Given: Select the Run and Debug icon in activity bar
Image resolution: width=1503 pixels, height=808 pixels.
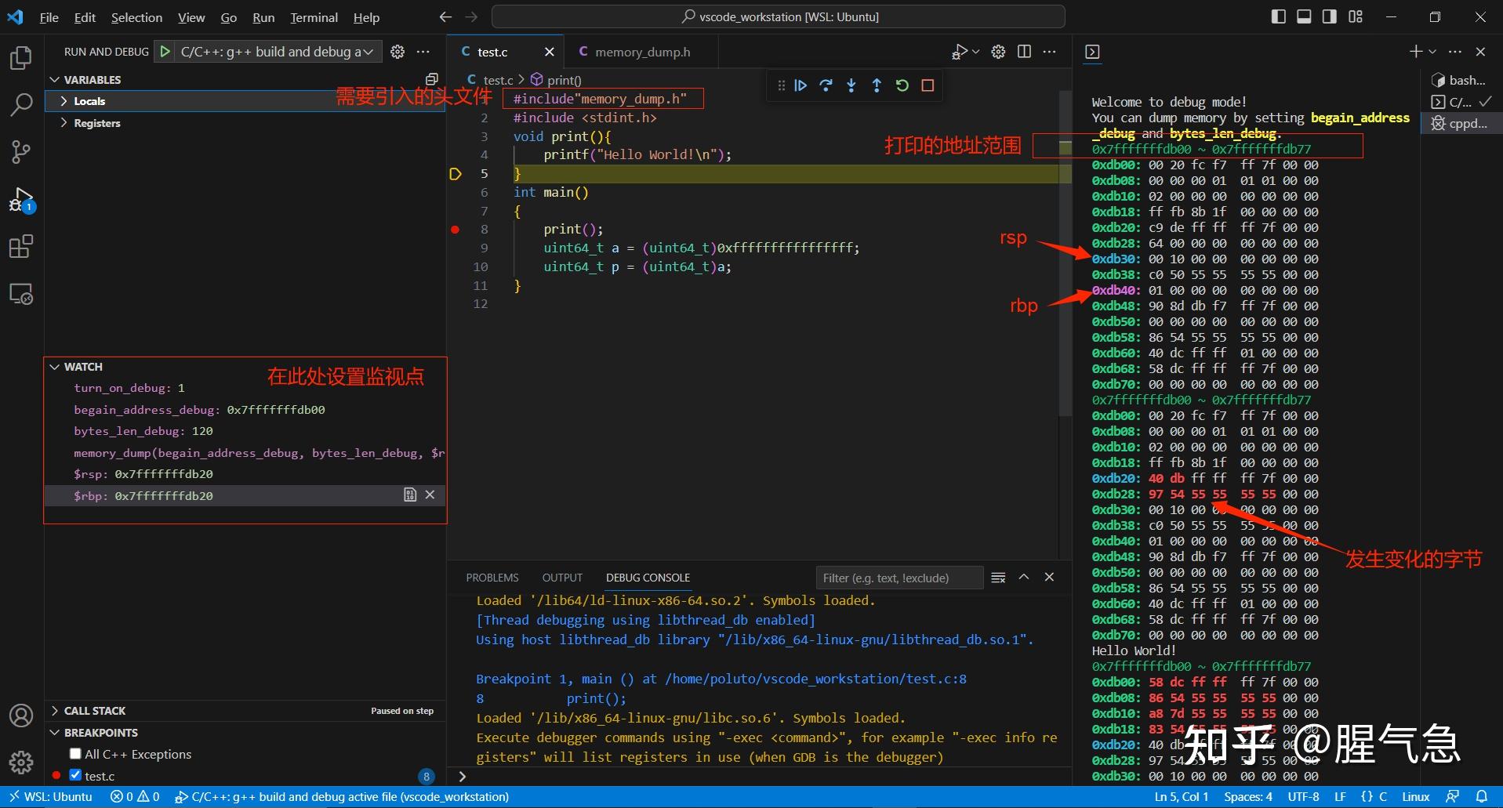Looking at the screenshot, I should pyautogui.click(x=20, y=198).
